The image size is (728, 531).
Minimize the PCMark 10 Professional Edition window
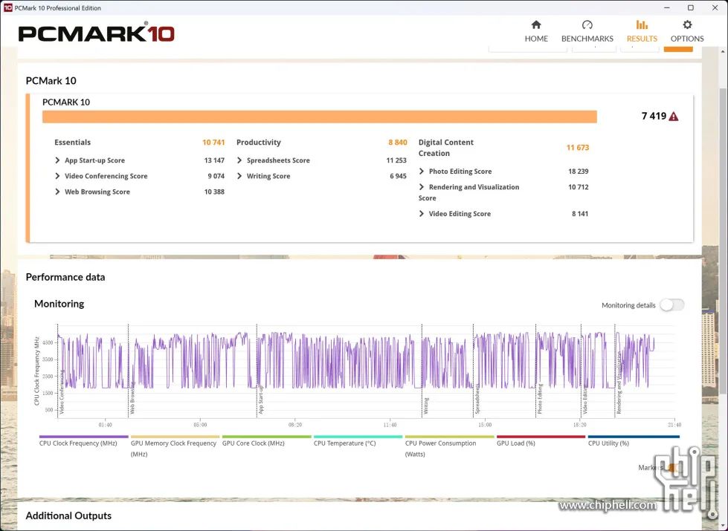click(667, 8)
